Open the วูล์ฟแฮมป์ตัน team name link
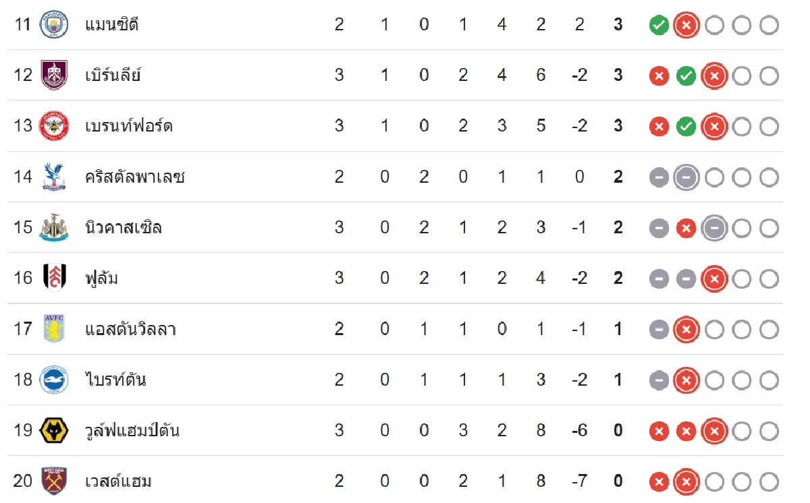The height and width of the screenshot is (503, 810). coord(132,430)
